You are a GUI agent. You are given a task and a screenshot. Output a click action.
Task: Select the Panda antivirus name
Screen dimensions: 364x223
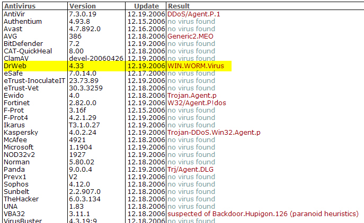coord(14,170)
